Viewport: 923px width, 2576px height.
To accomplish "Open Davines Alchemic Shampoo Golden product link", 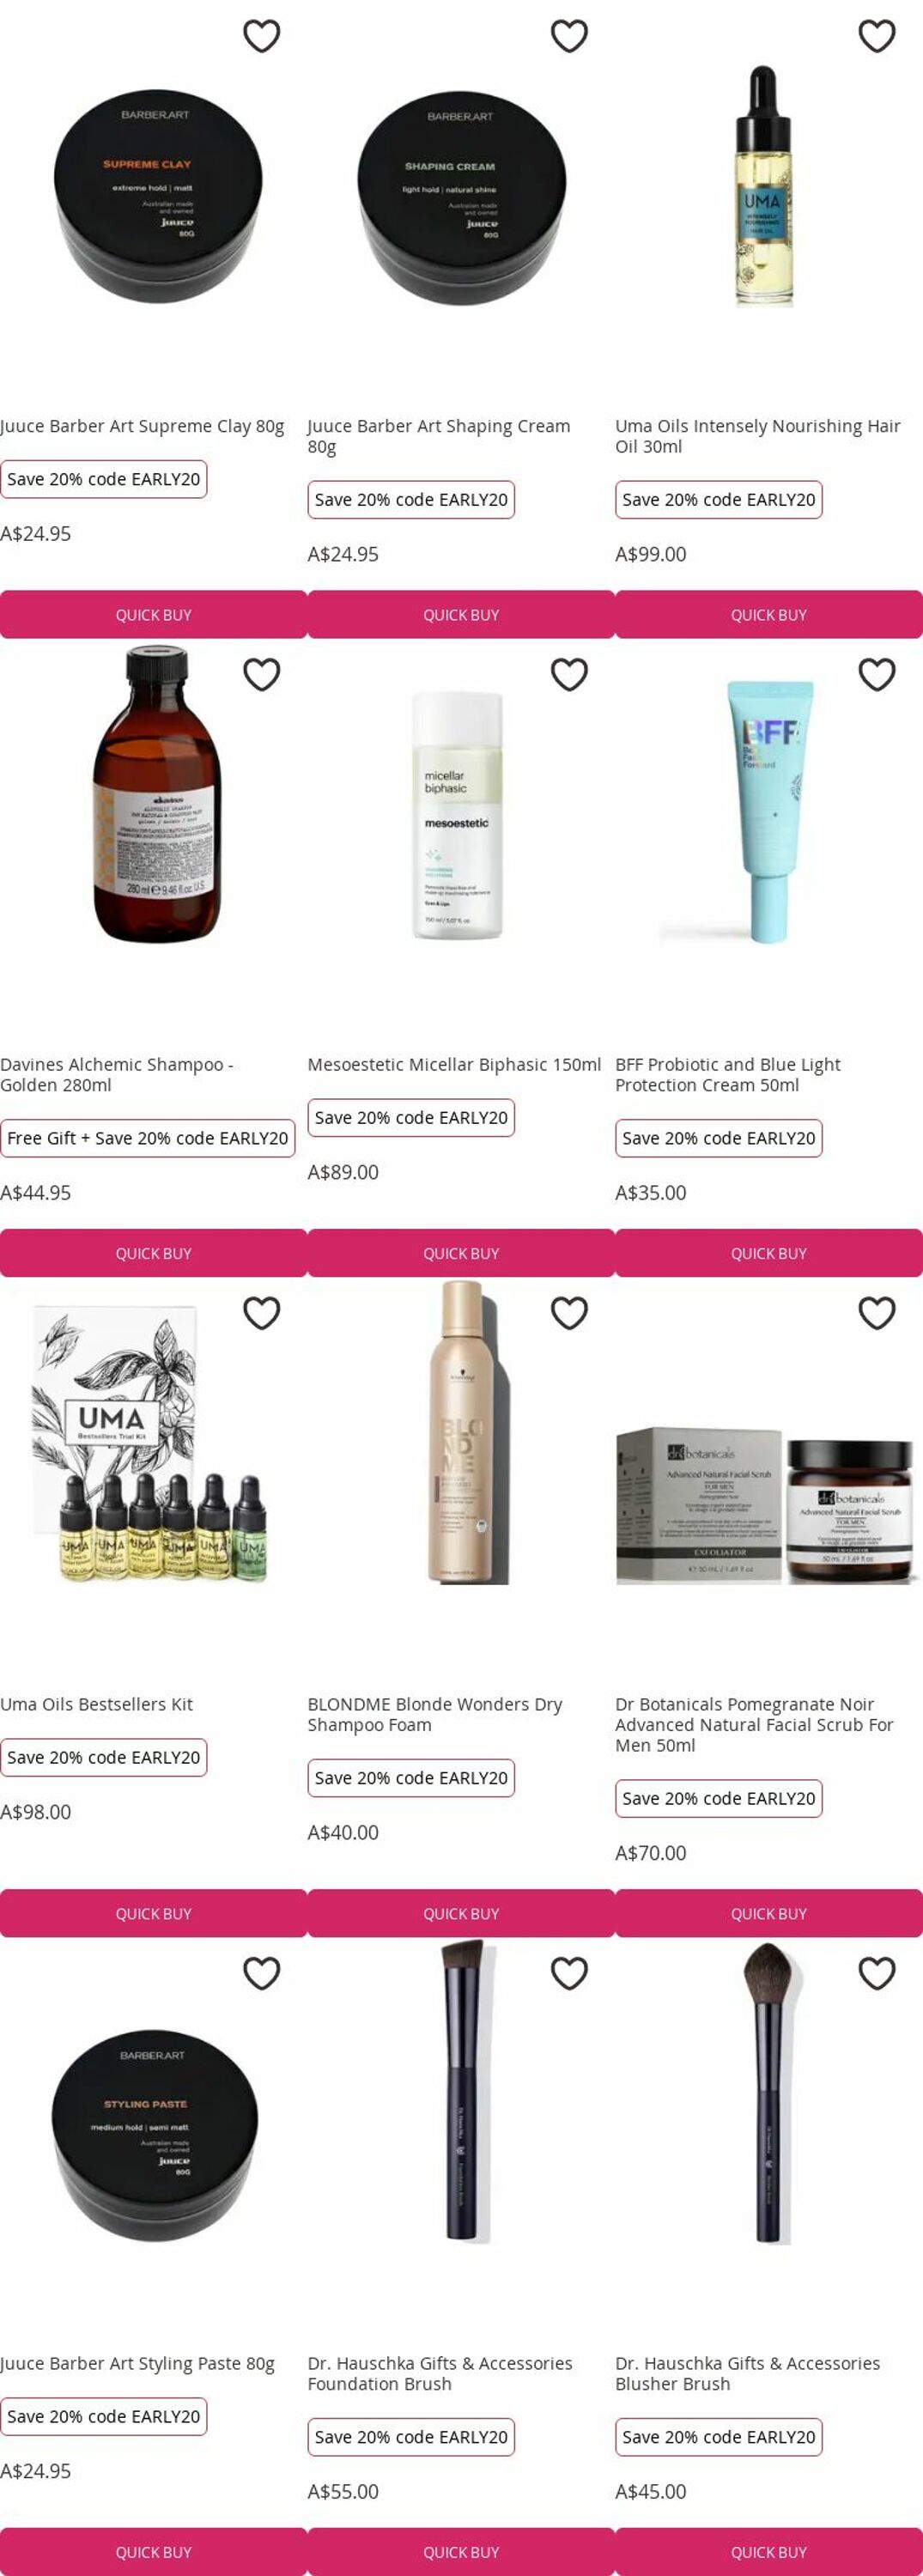I will tap(117, 1074).
